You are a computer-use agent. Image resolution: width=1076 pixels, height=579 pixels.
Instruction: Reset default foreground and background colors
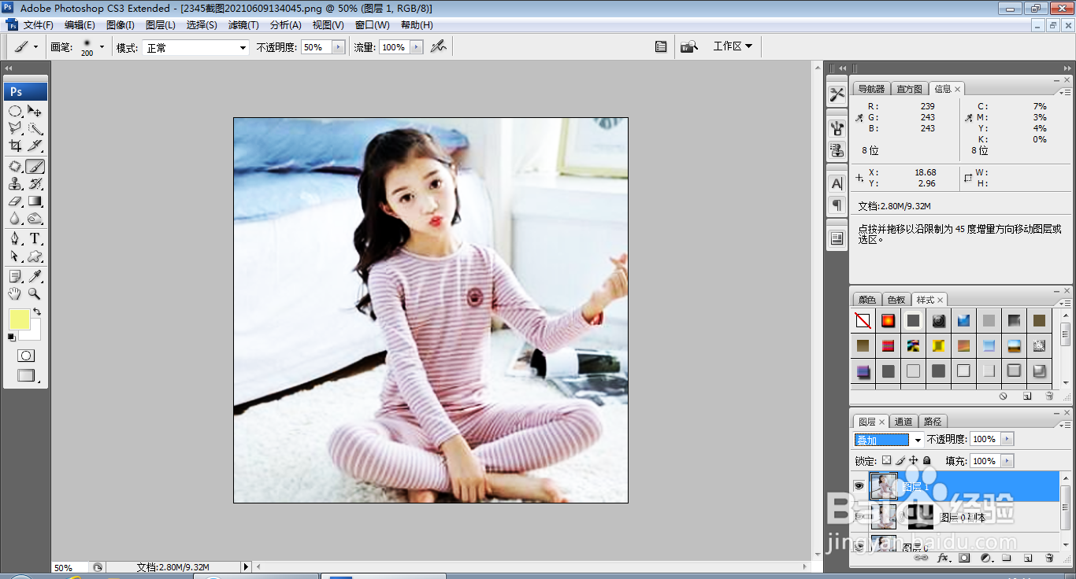(12, 337)
